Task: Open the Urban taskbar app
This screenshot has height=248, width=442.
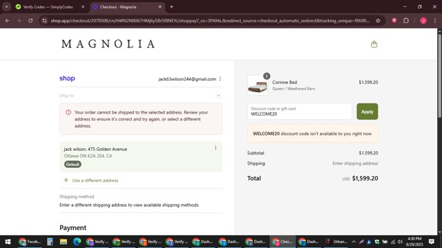Action: pos(336,242)
